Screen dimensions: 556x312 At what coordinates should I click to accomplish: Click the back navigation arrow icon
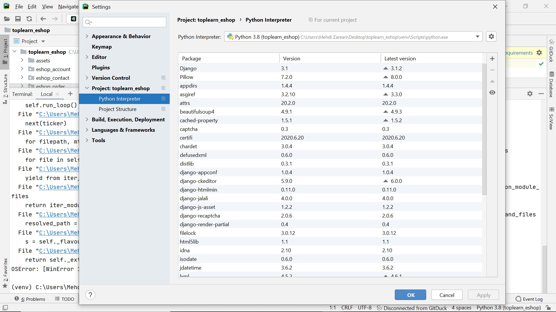point(43,19)
